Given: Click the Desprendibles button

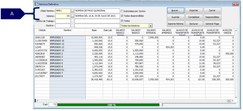Looking at the screenshot, I should click(212, 17).
